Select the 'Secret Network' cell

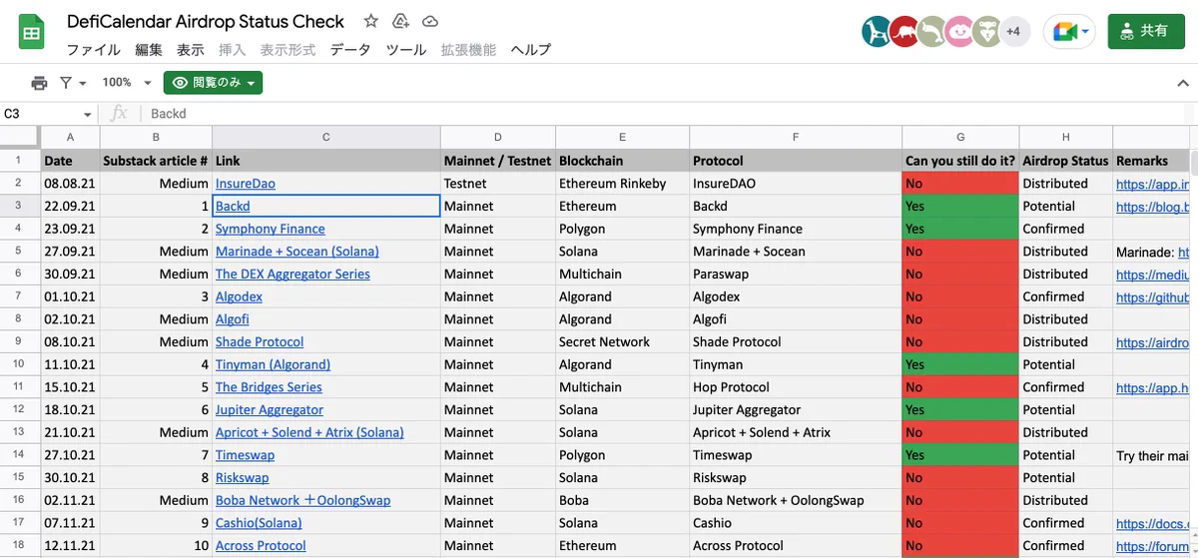[x=622, y=342]
